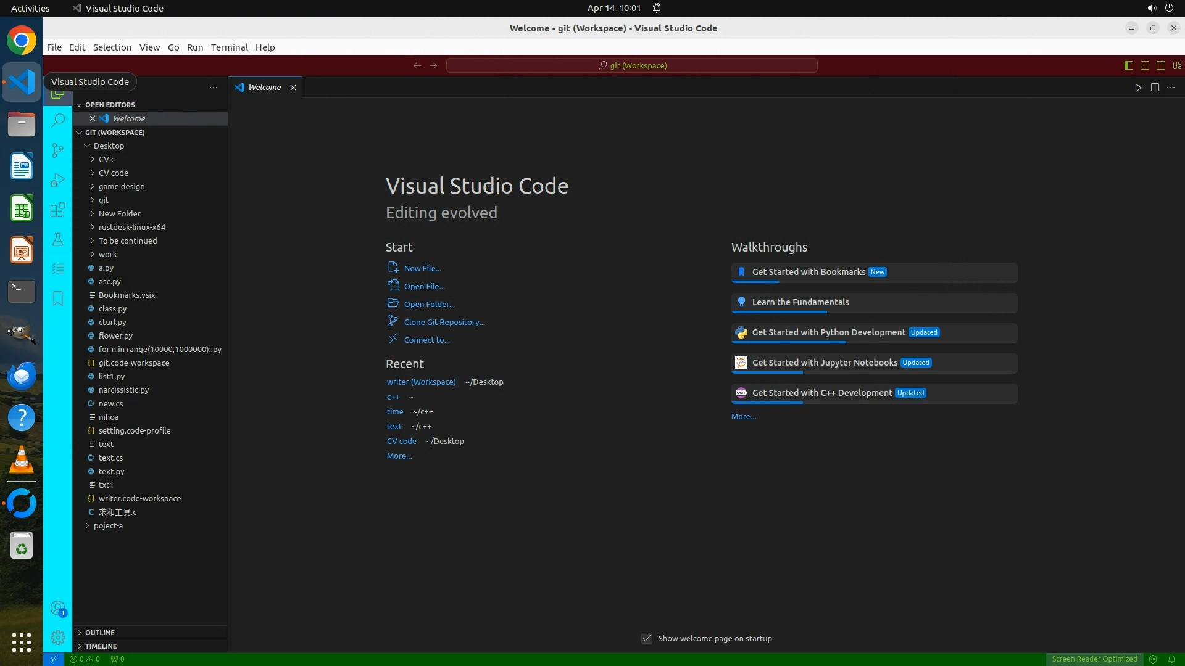Open the Selection menu
This screenshot has width=1185, height=666.
coord(112,47)
